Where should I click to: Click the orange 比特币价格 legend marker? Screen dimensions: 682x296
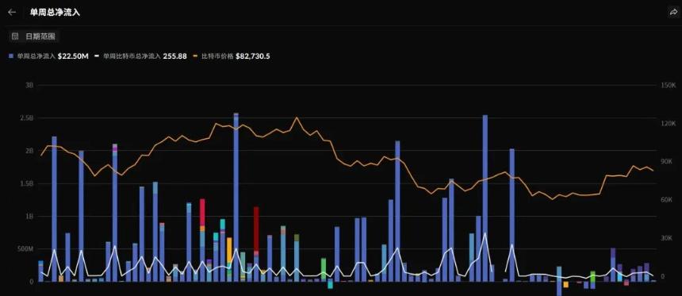pyautogui.click(x=195, y=56)
